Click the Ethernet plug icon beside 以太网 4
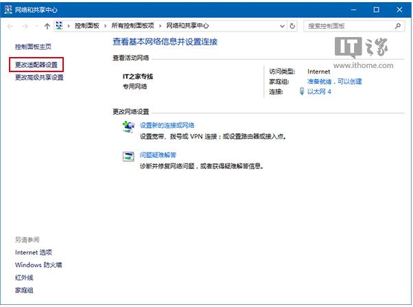 click(303, 91)
